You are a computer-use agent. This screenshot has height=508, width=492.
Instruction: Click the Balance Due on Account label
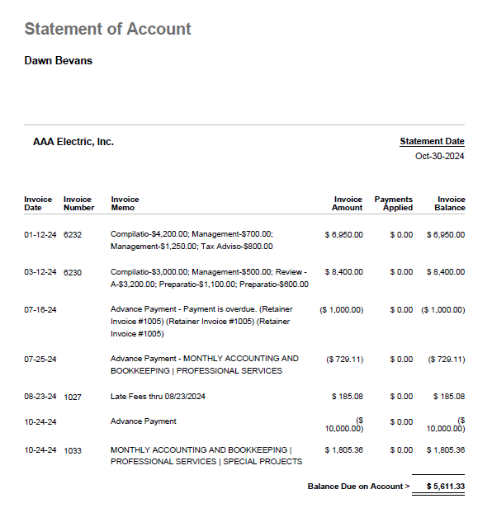(359, 487)
